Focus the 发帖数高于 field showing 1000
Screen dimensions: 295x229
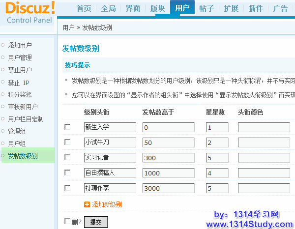coord(168,173)
